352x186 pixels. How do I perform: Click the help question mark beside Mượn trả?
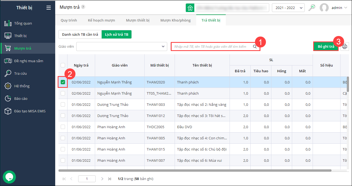tap(83, 7)
